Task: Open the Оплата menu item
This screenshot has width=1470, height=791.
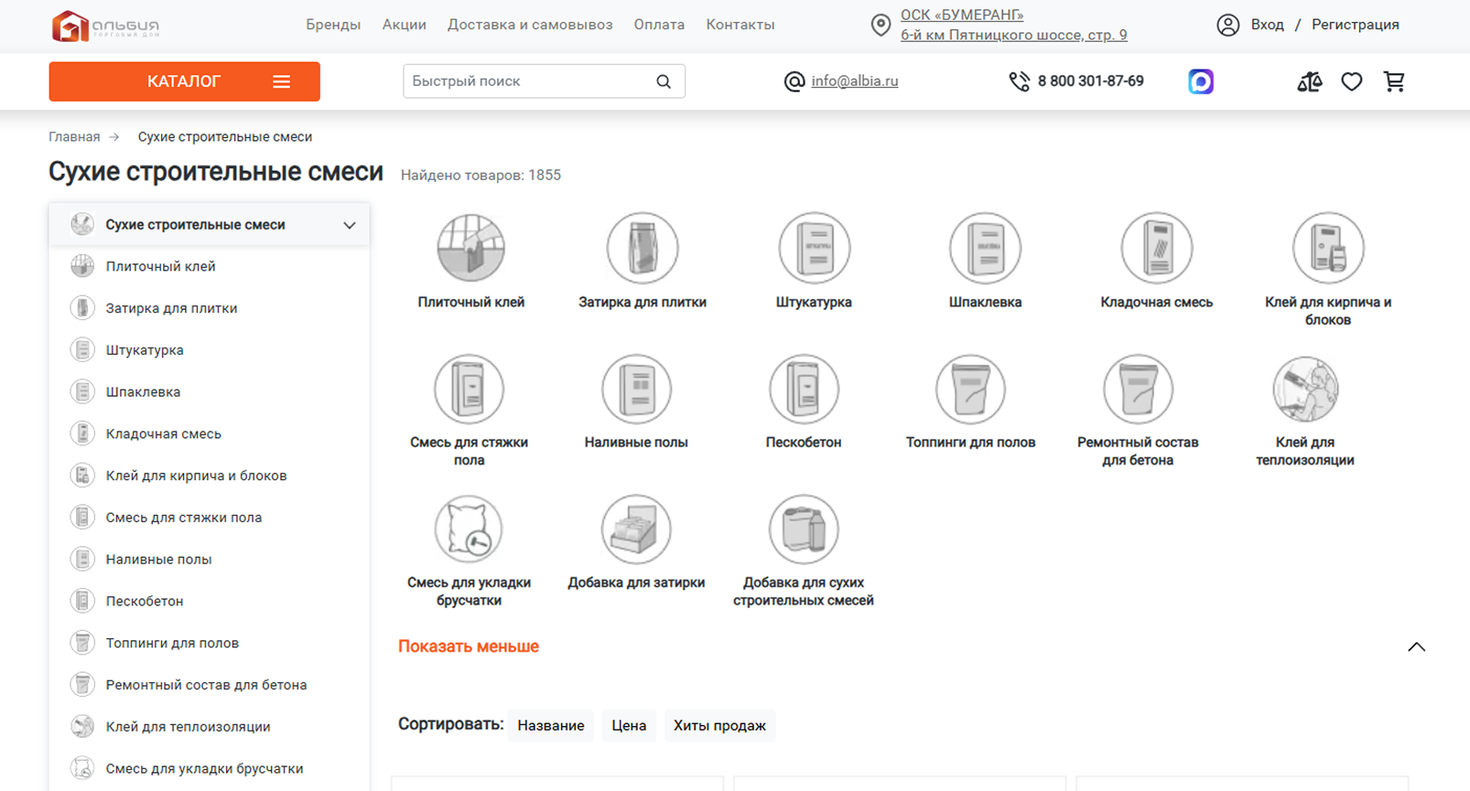Action: (x=659, y=25)
